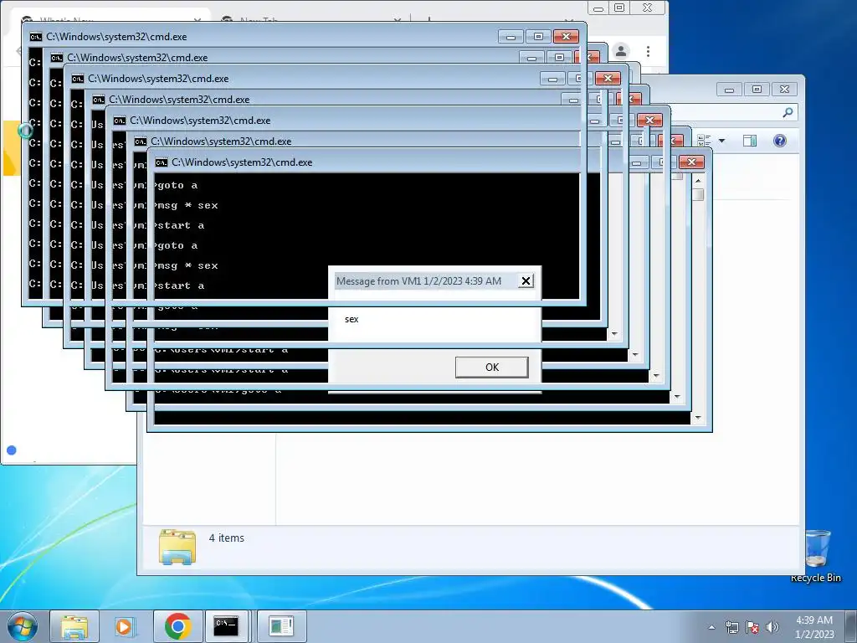Screen dimensions: 857x643
Task: Show hidden system tray icons
Action: tap(711, 627)
